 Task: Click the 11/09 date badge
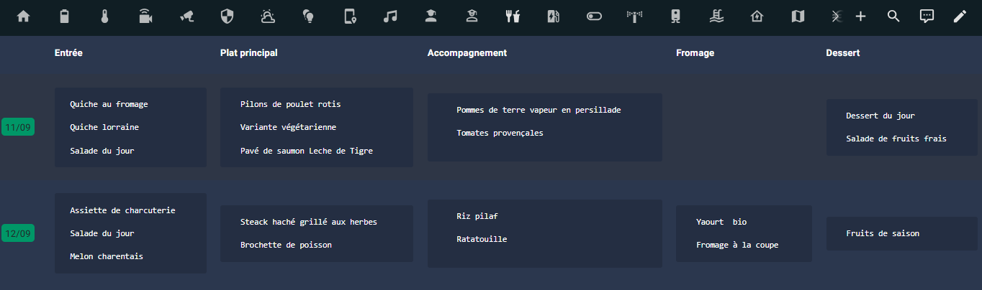click(18, 128)
